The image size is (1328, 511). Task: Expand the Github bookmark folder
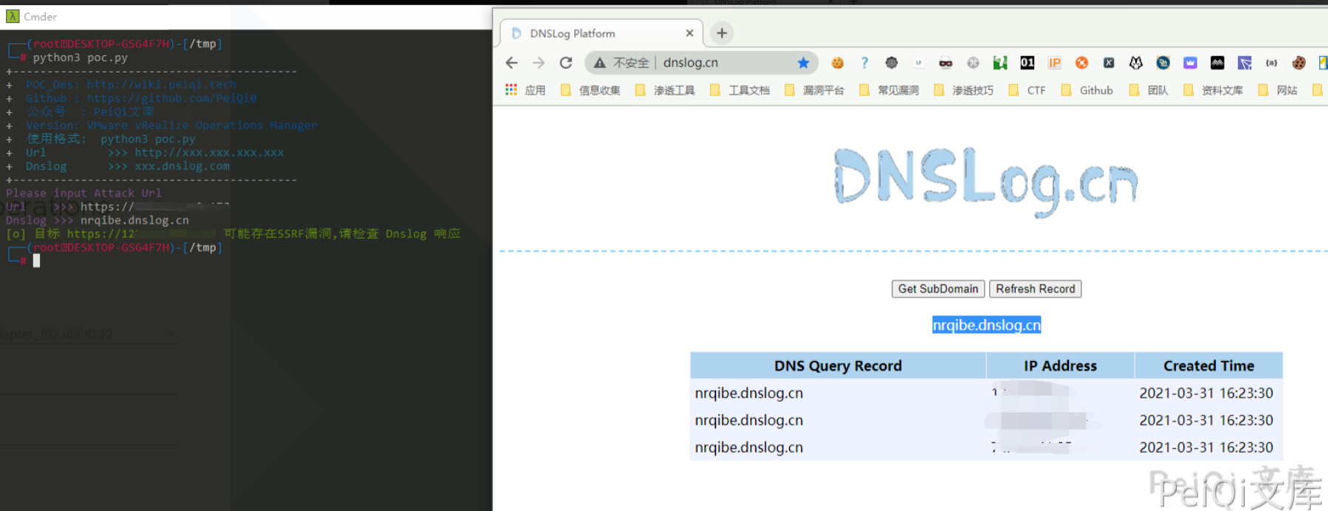click(1087, 90)
